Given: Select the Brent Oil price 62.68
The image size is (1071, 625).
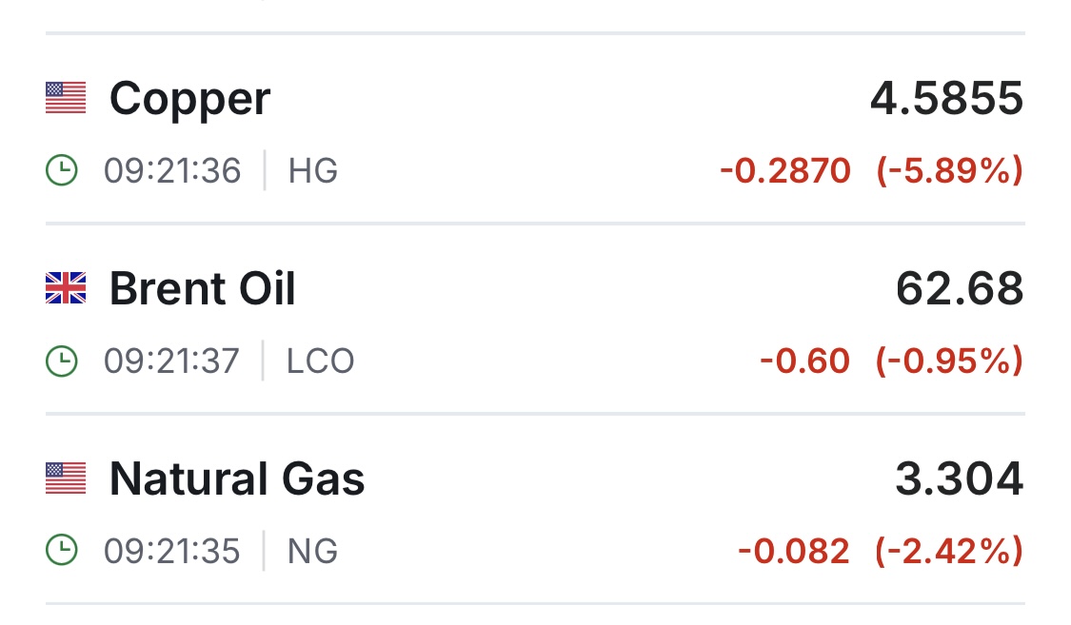Looking at the screenshot, I should 960,288.
